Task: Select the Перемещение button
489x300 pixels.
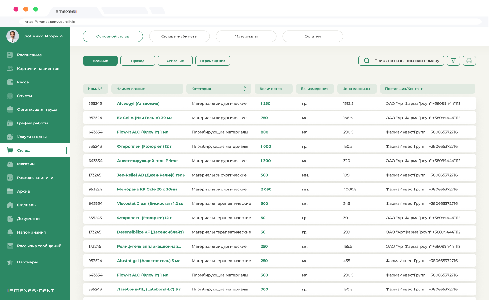Action: pyautogui.click(x=213, y=61)
